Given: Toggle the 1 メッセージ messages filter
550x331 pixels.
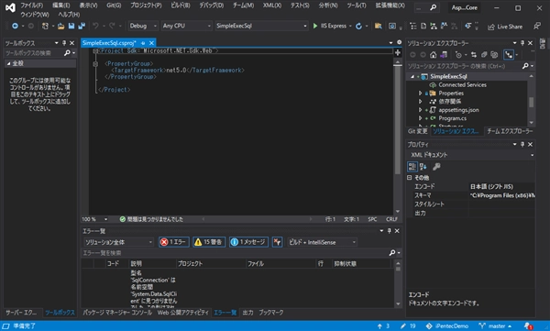Looking at the screenshot, I should click(248, 242).
